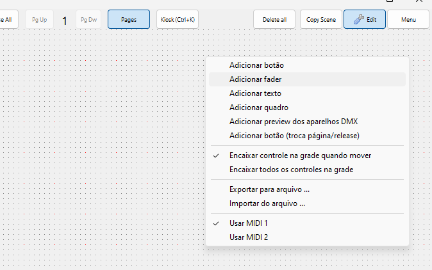Choose Adicionar texto from context menu
This screenshot has height=270, width=432.
coord(307,93)
